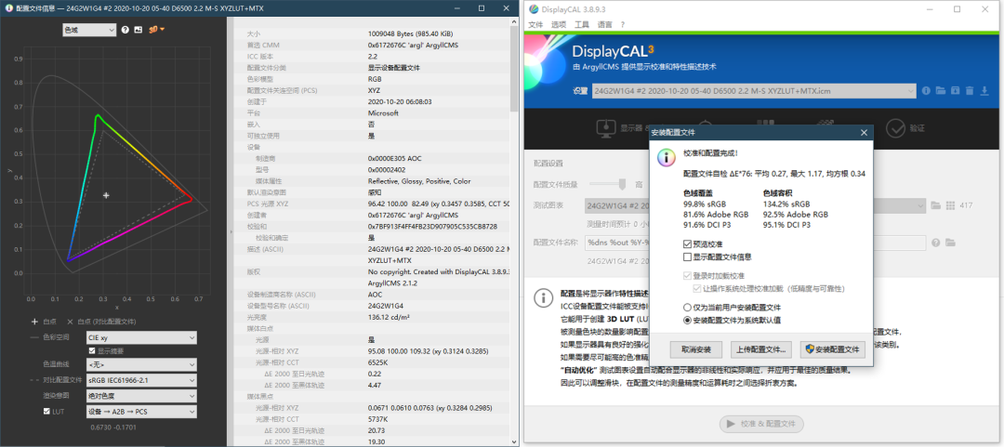Click the open-folder icon beside the settings field

(x=941, y=91)
